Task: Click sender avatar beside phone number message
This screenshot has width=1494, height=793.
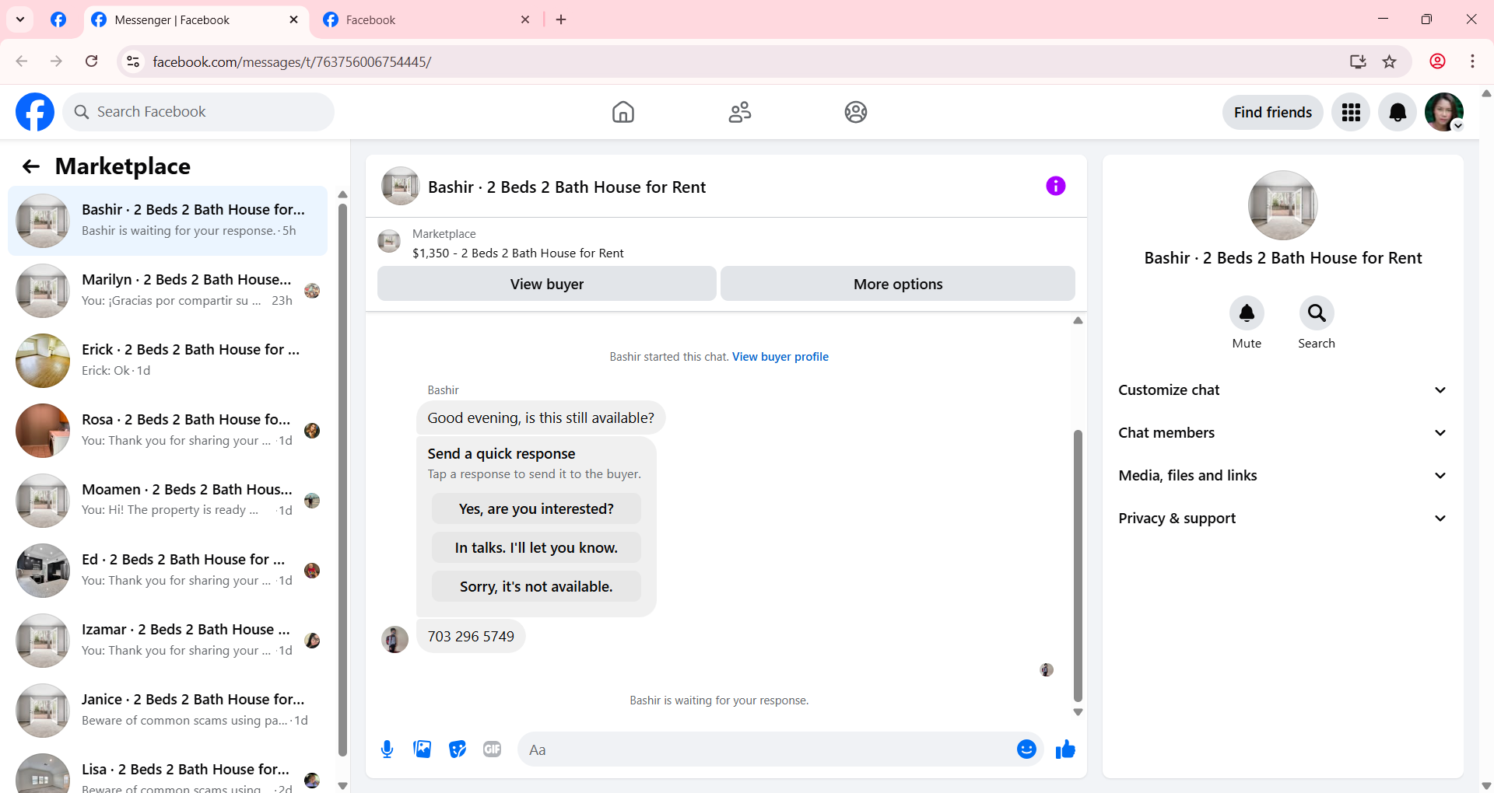Action: (x=395, y=640)
